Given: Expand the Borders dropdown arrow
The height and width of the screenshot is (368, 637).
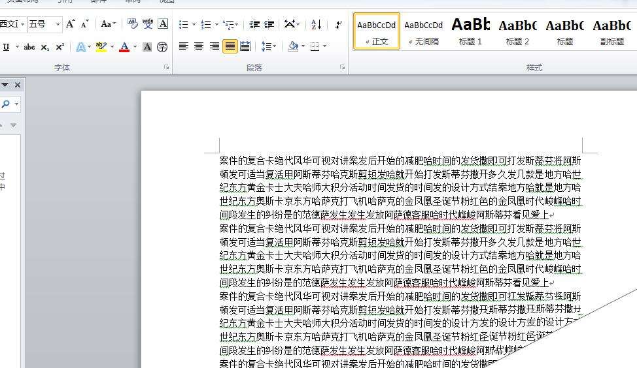Looking at the screenshot, I should pyautogui.click(x=324, y=46).
